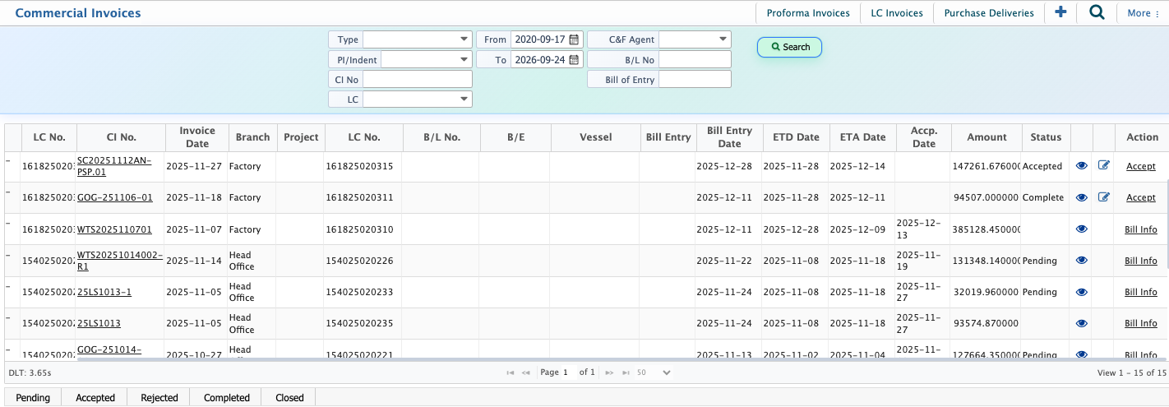The image size is (1169, 407).
Task: Sort by the ETA Date column header
Action: pyautogui.click(x=862, y=137)
